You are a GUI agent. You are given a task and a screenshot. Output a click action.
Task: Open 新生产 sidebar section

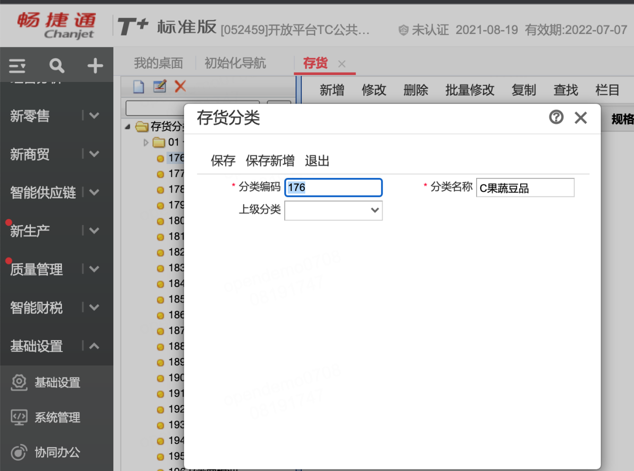point(30,231)
